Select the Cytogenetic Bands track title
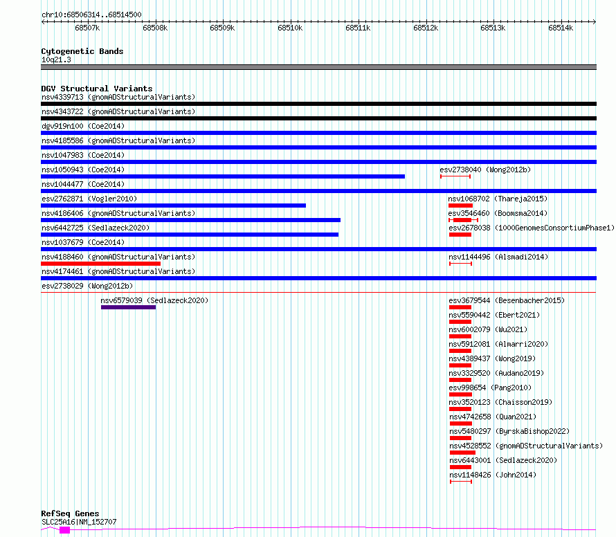The width and height of the screenshot is (616, 537). pyautogui.click(x=82, y=51)
